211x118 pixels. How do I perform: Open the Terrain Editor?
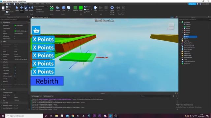tap(51, 9)
